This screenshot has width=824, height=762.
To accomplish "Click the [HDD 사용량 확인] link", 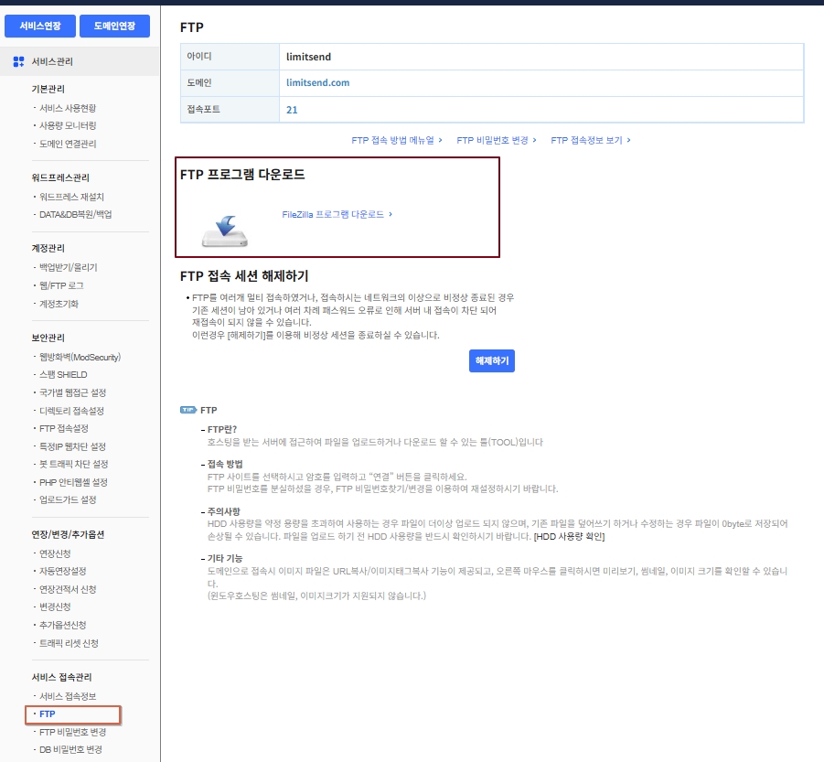I will [x=569, y=535].
